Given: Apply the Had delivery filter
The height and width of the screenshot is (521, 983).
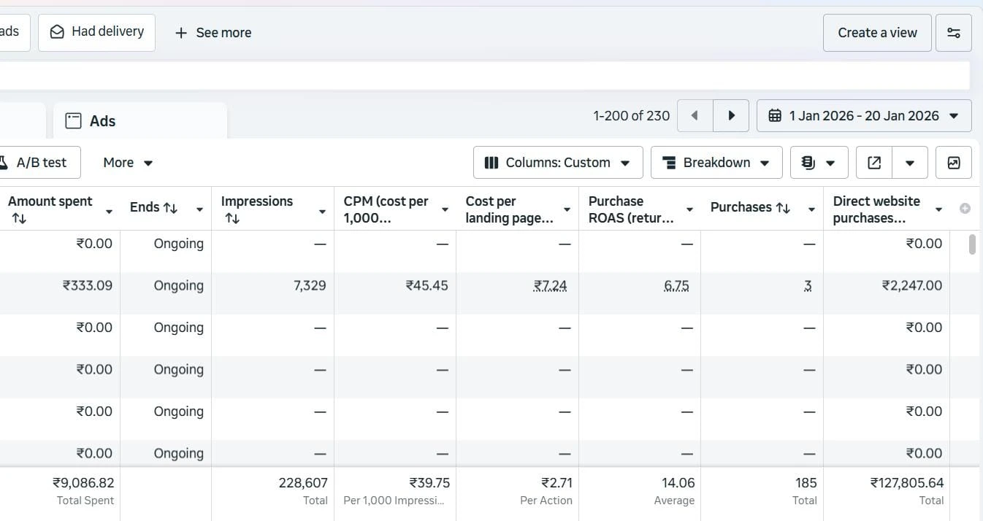Looking at the screenshot, I should pos(96,32).
